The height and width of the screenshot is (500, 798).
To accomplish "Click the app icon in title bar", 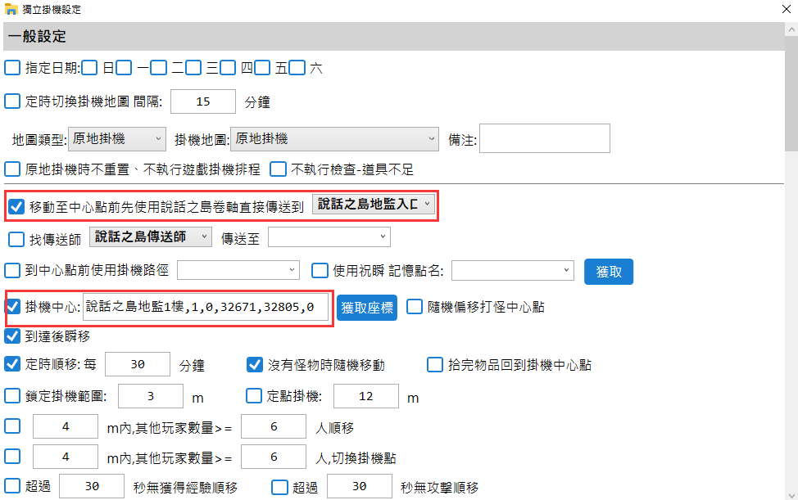I will pyautogui.click(x=12, y=10).
